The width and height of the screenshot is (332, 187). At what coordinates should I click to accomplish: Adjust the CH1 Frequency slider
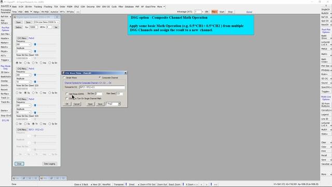35,44
